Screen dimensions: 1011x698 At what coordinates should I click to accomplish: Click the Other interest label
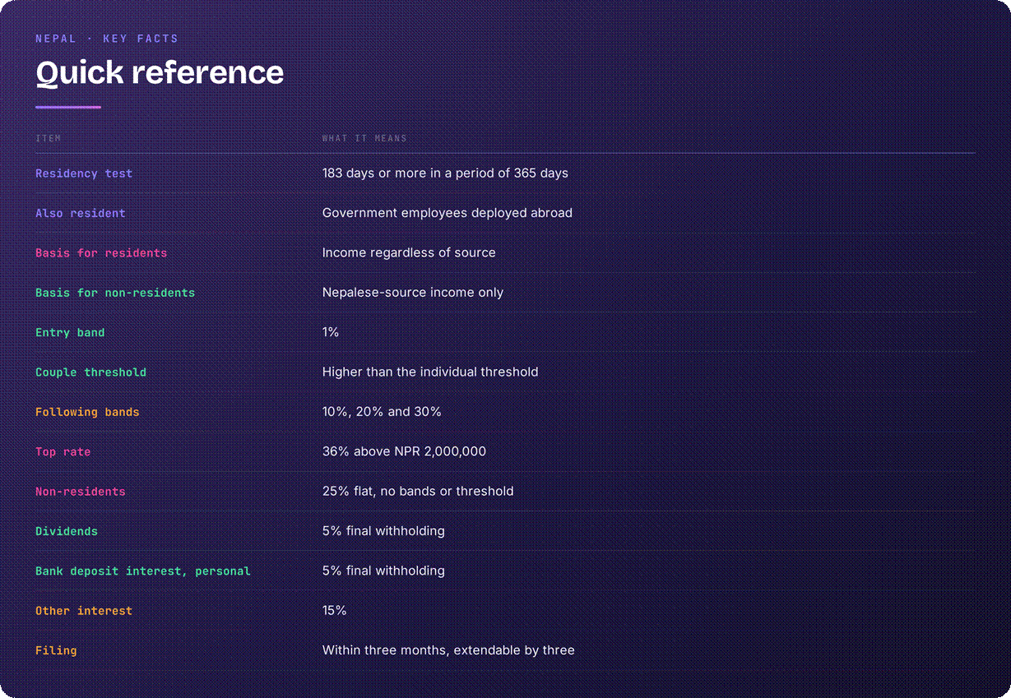pos(84,611)
